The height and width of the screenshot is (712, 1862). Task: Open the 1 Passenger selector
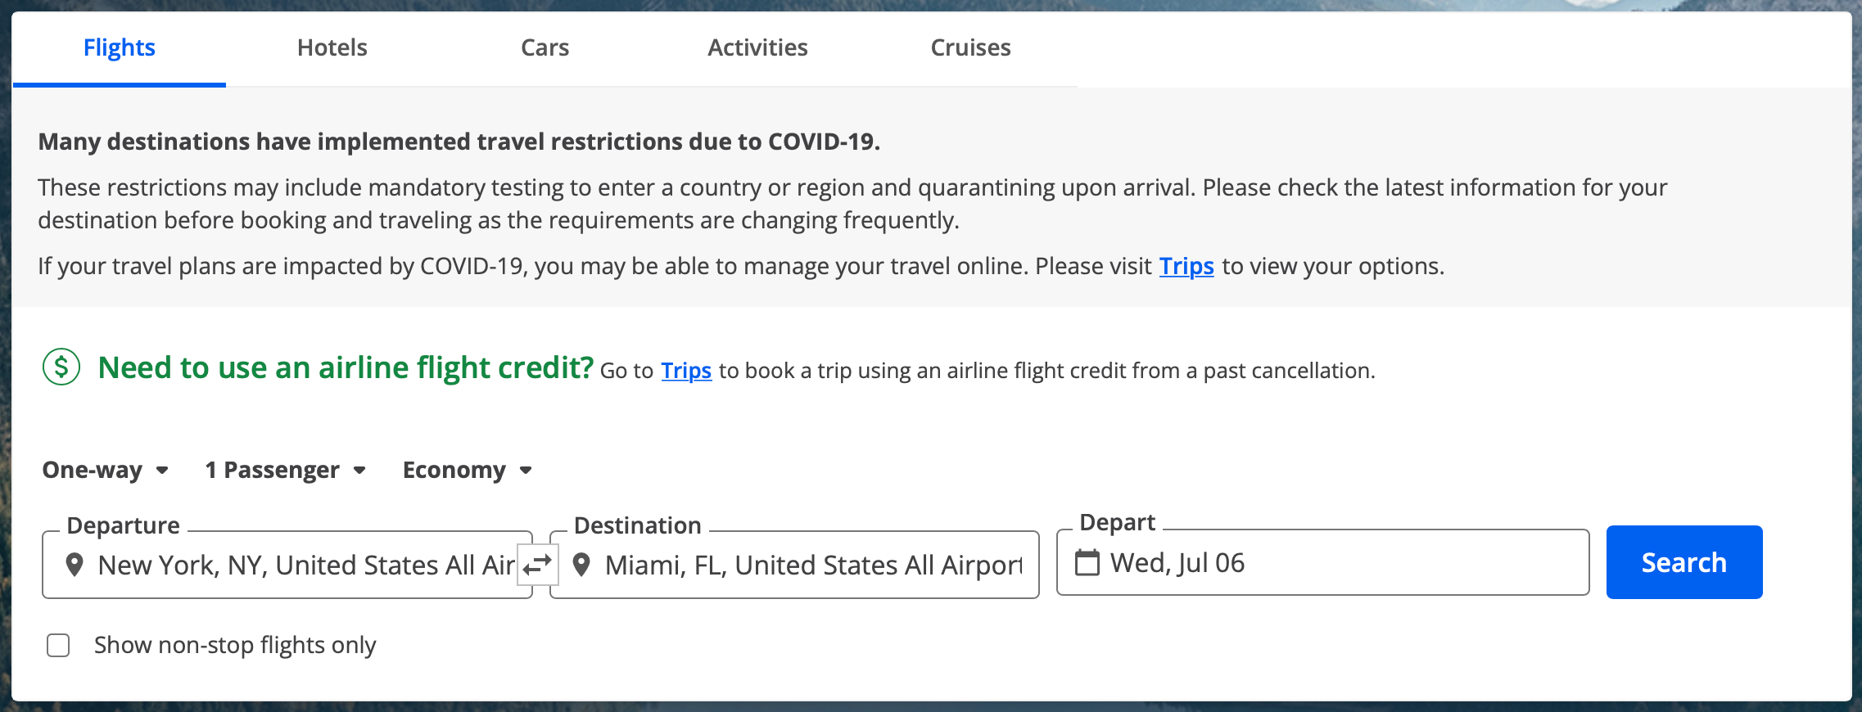[x=284, y=470]
